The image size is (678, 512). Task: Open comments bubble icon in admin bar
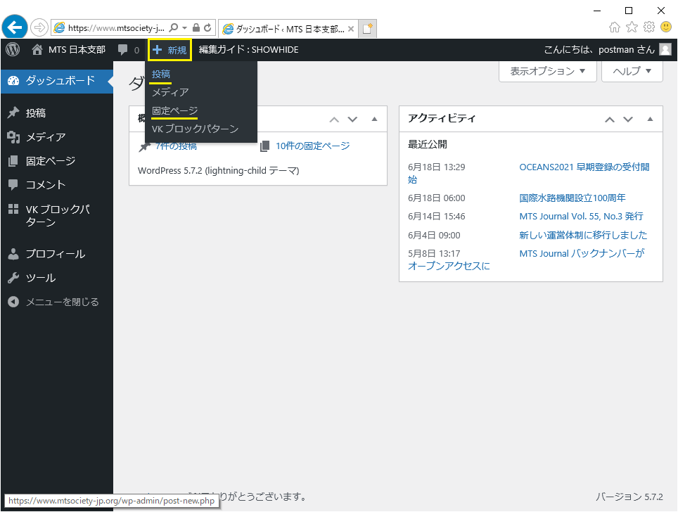(x=124, y=50)
